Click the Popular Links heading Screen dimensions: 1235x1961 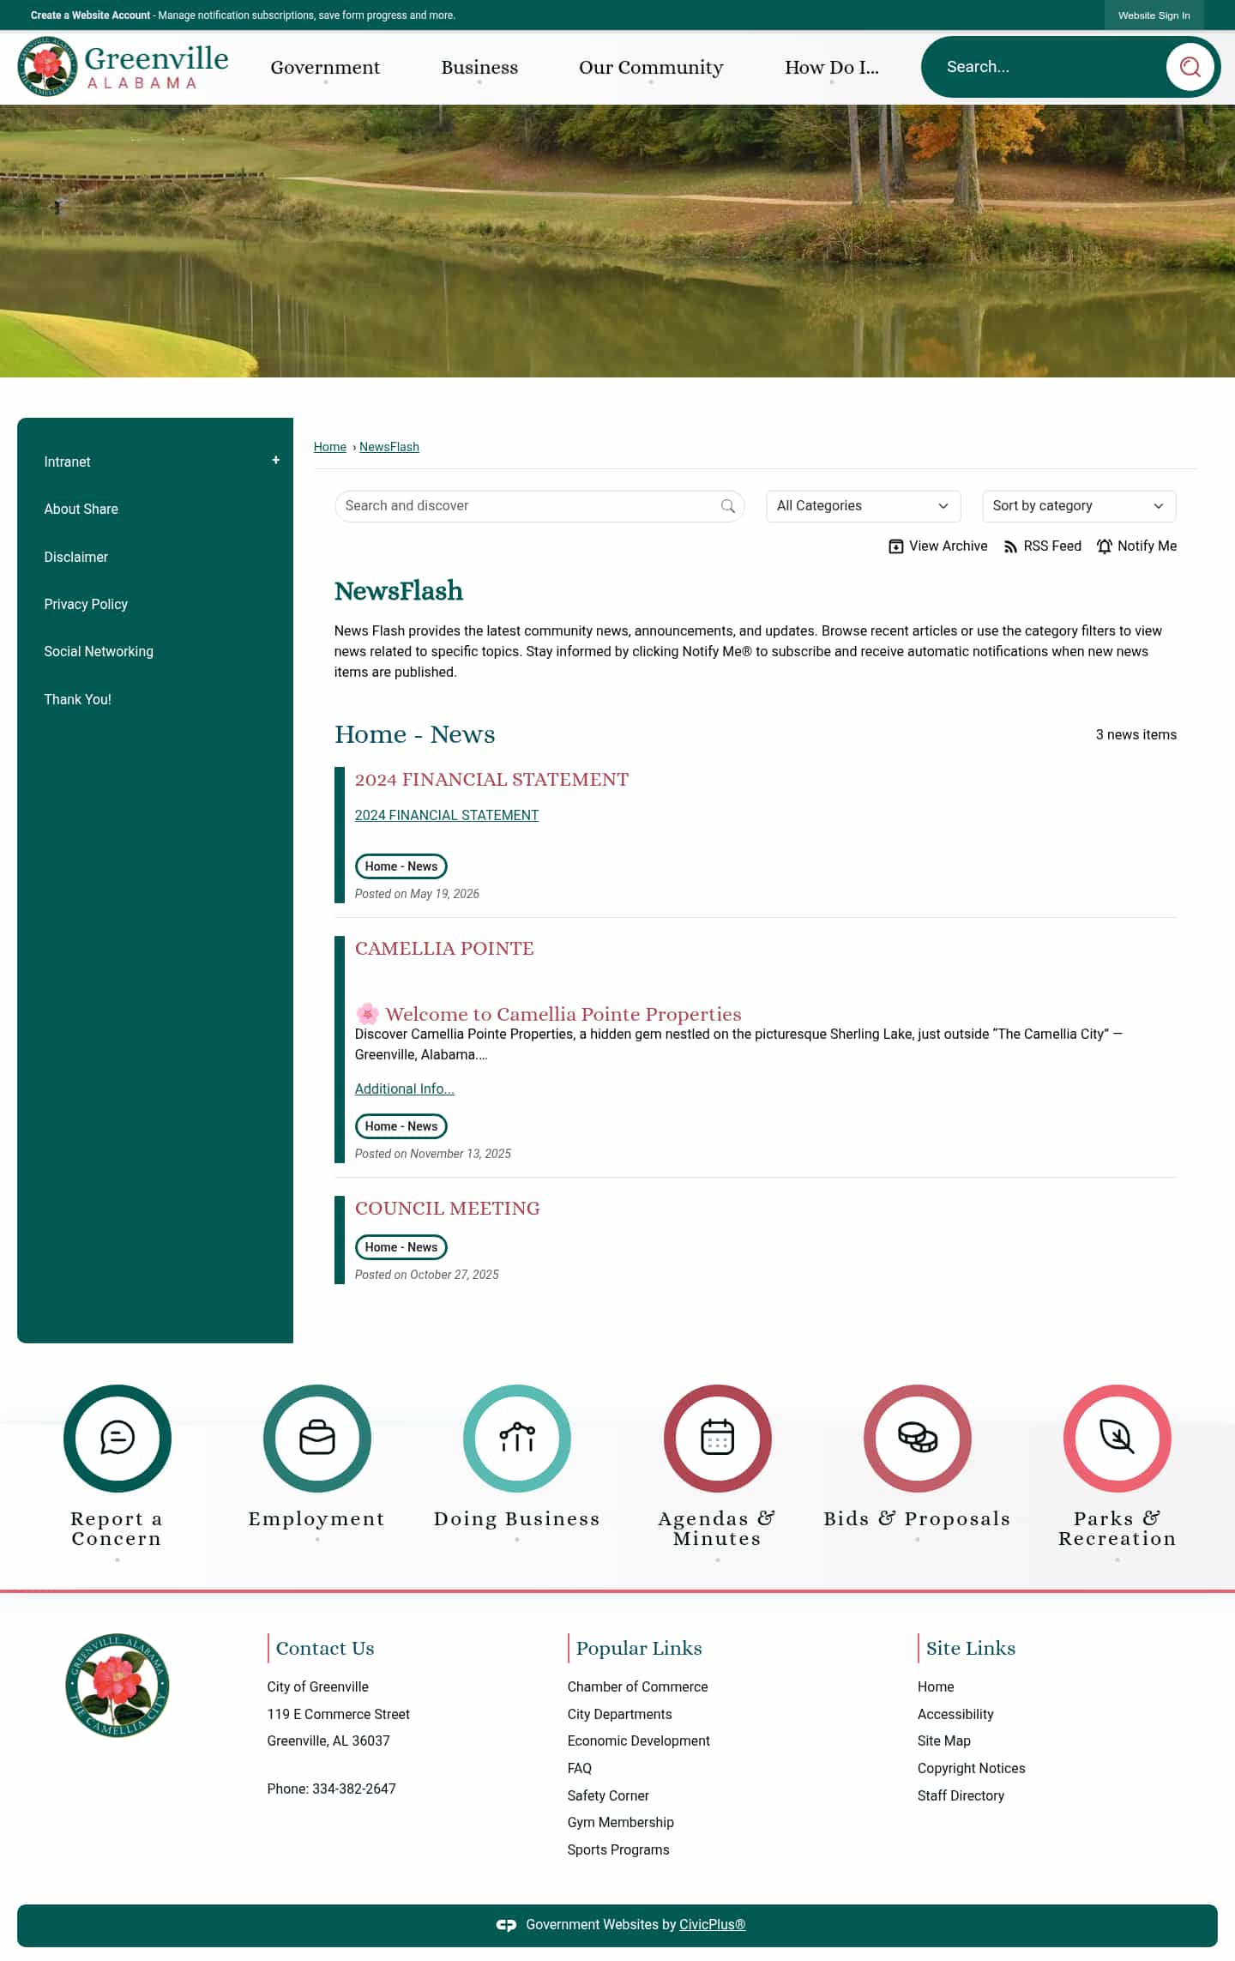click(639, 1649)
